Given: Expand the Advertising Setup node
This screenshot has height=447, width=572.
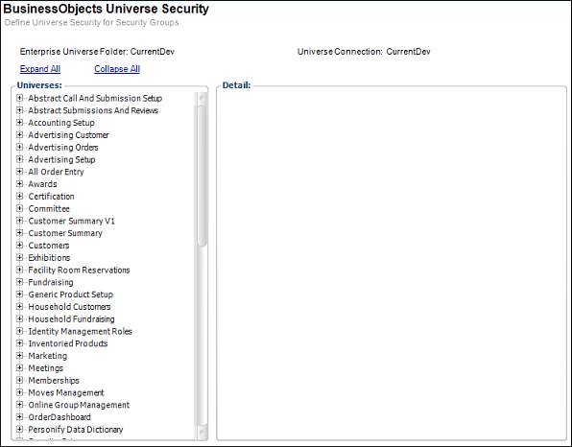Looking at the screenshot, I should coord(20,159).
